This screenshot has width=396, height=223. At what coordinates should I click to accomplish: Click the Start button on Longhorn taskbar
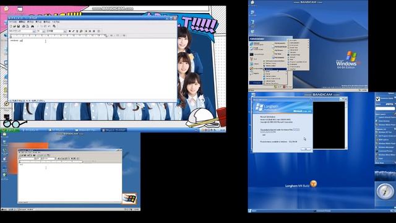tap(252, 211)
